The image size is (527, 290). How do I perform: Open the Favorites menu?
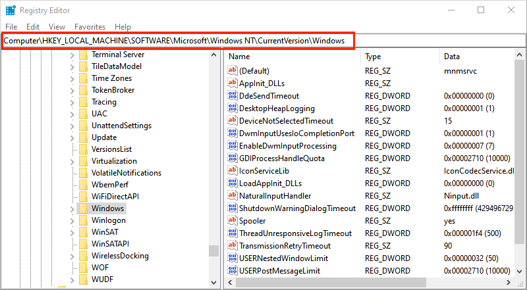click(90, 26)
